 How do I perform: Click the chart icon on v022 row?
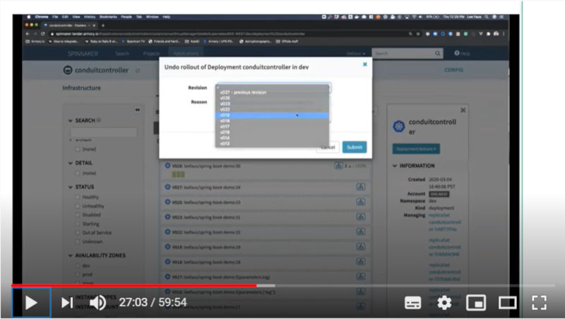361,232
